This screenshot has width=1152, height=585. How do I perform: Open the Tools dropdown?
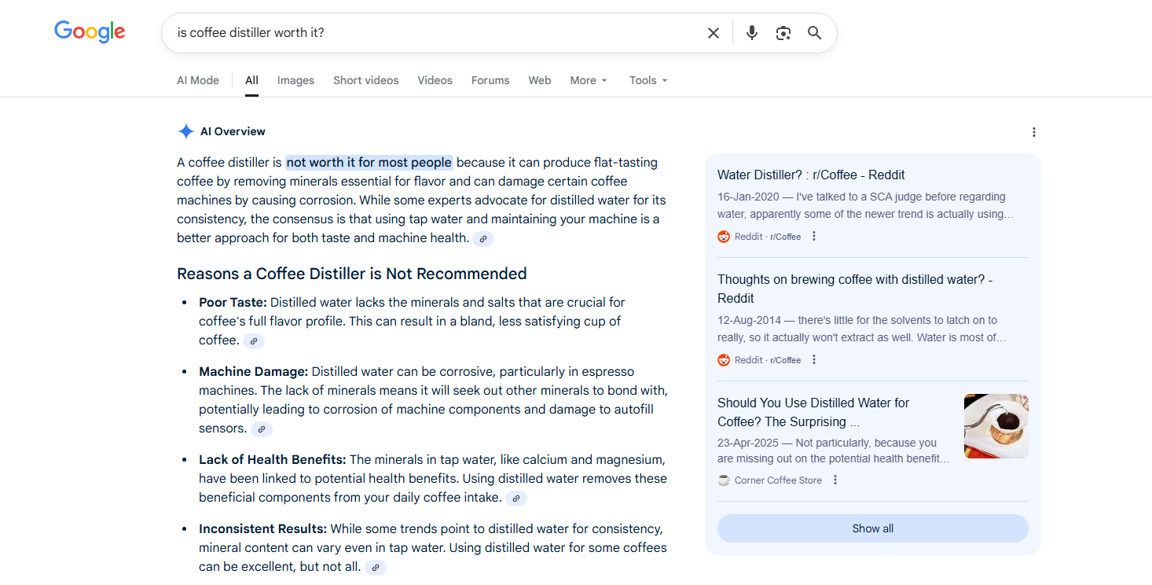coord(648,80)
